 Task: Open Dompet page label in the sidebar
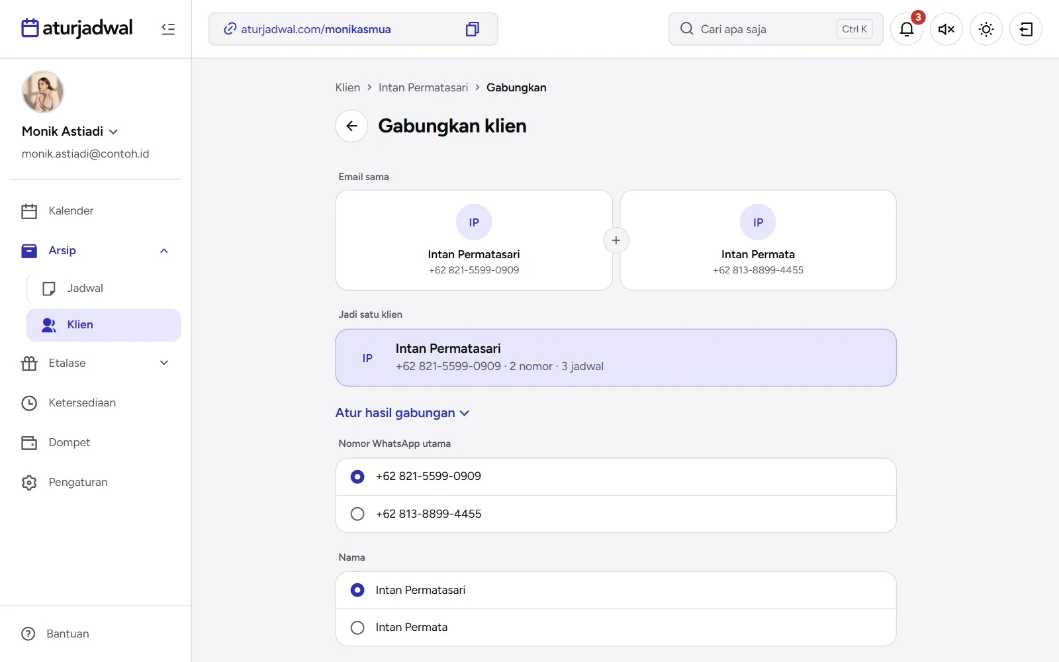69,442
